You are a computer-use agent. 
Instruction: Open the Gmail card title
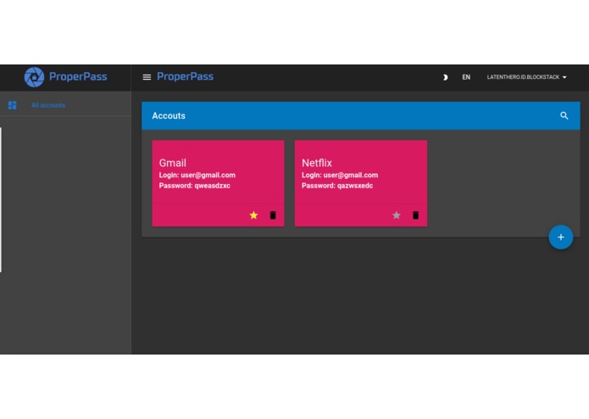172,163
